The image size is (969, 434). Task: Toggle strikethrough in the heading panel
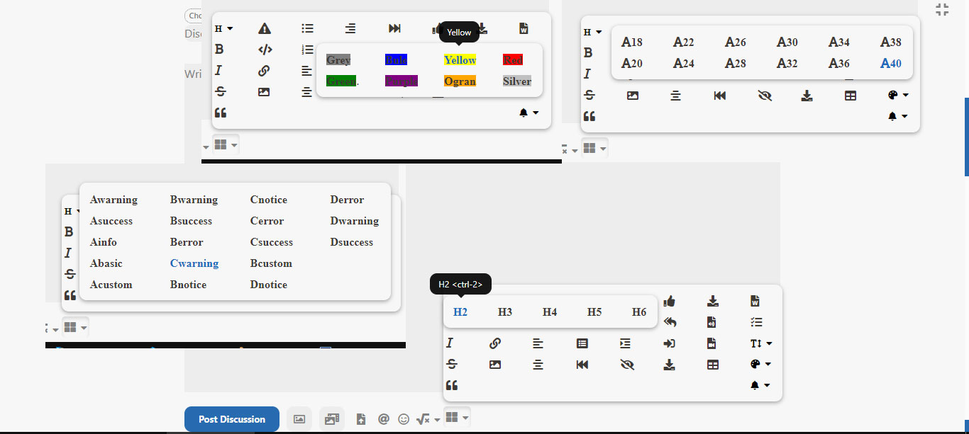tap(450, 364)
